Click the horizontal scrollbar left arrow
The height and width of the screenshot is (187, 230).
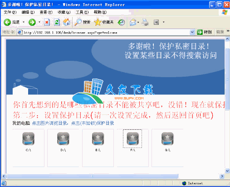pos(4,176)
